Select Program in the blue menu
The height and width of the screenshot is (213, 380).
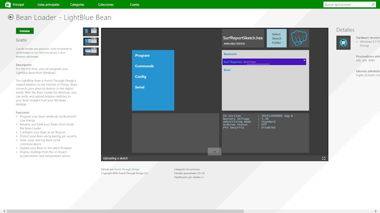click(142, 55)
